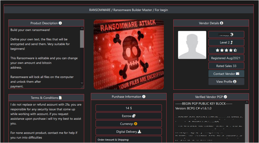
Task: Click the PGP key box scrollbar thumb
Action: click(247, 123)
